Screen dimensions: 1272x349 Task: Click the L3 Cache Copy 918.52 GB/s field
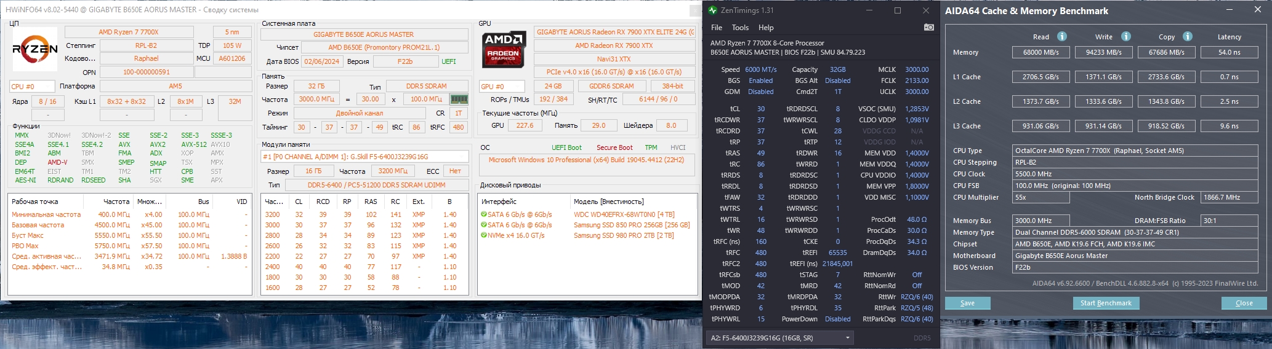[x=1166, y=126]
